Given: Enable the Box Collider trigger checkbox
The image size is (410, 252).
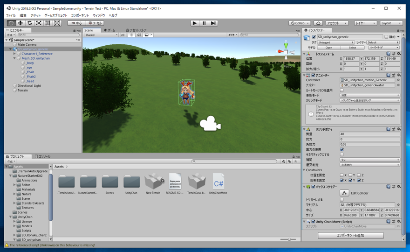Looking at the screenshot, I should point(342,200).
